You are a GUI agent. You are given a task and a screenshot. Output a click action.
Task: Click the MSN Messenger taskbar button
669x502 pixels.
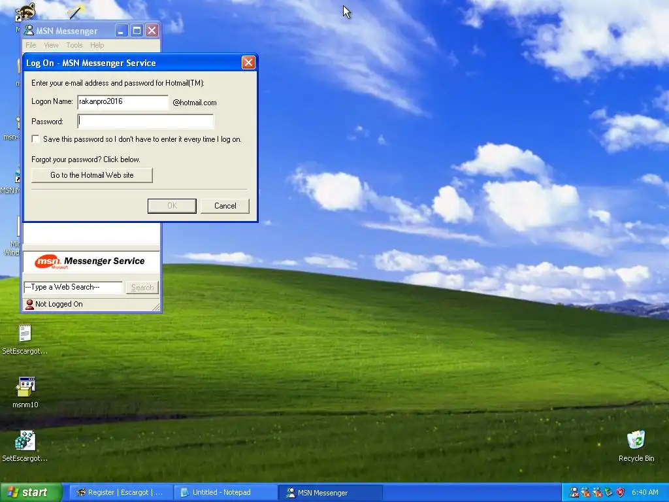pos(330,493)
